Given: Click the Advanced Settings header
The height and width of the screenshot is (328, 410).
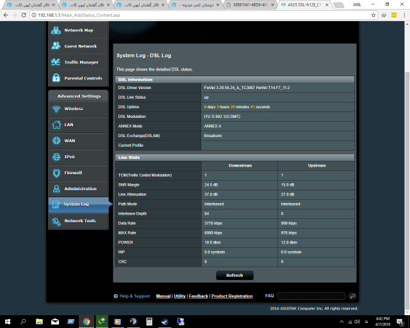Looking at the screenshot, I should pyautogui.click(x=79, y=96).
